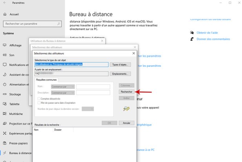
Task: Close the background Sélectionnez des utilisateurs dialog
Action: pyautogui.click(x=135, y=47)
